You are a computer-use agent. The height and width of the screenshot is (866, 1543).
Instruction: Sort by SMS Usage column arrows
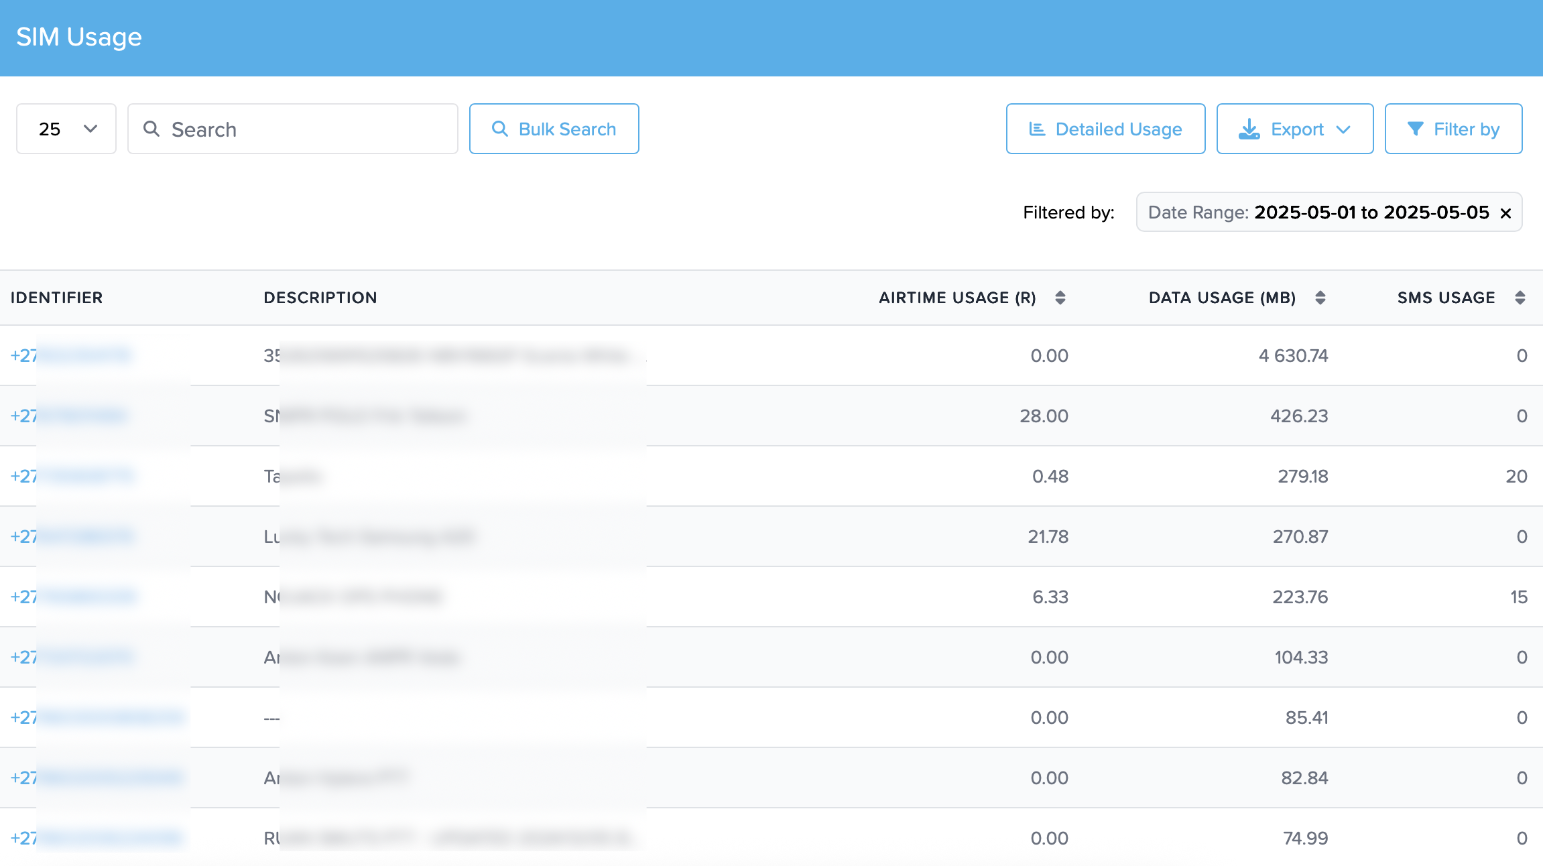(x=1520, y=298)
